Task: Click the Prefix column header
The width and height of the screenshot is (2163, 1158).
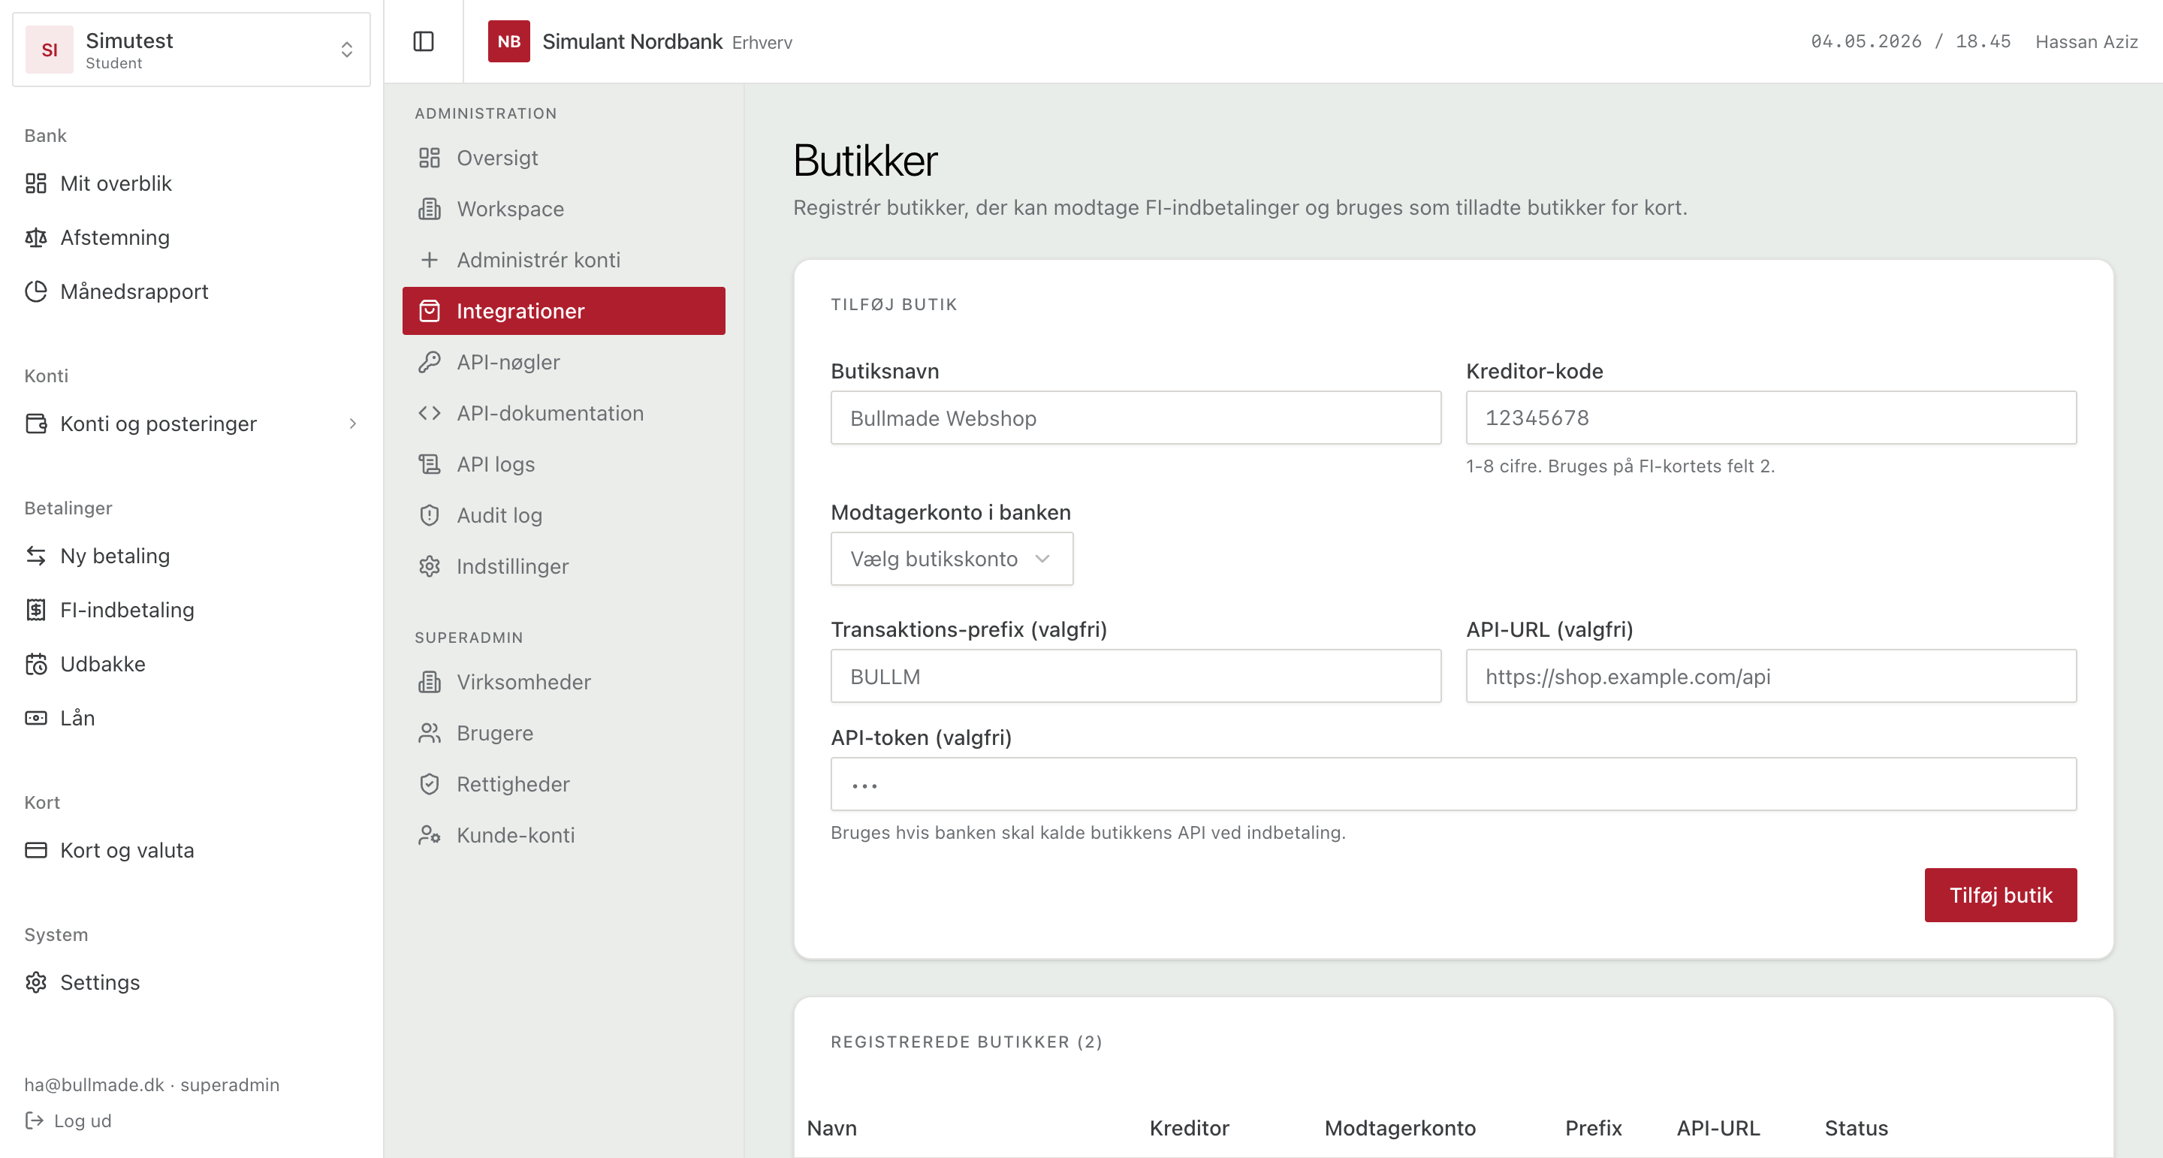Action: coord(1593,1128)
